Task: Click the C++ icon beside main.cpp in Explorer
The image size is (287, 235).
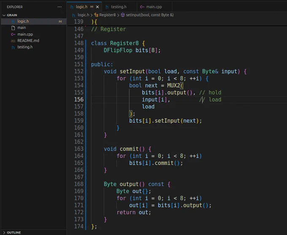Action: [x=13, y=34]
